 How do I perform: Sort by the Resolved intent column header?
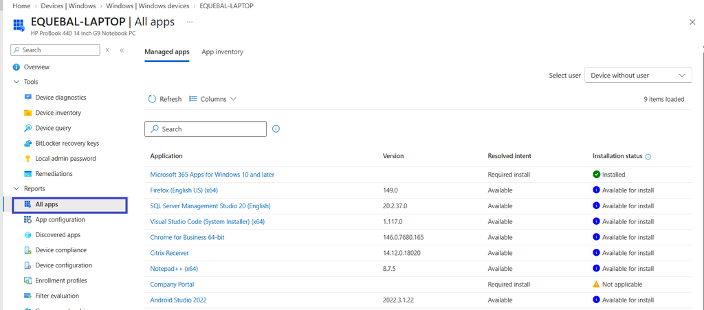point(509,156)
